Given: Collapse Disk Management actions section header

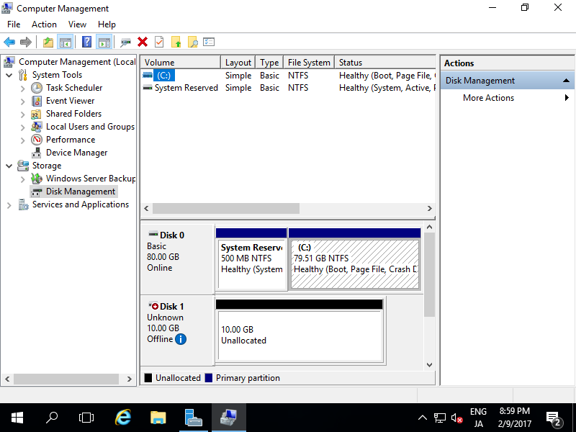Looking at the screenshot, I should click(508, 81).
